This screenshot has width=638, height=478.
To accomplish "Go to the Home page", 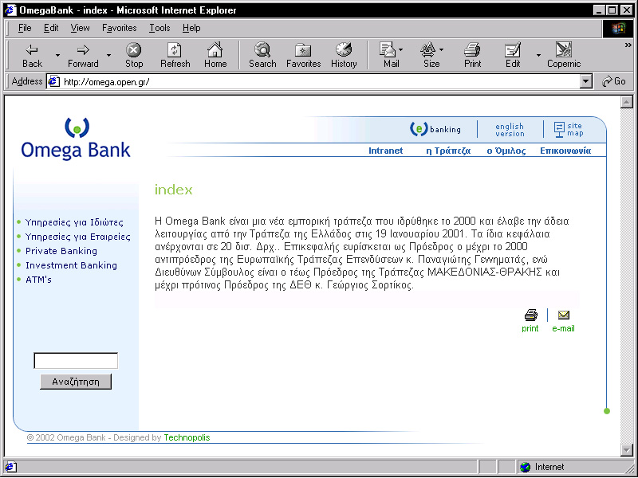I will coord(215,55).
